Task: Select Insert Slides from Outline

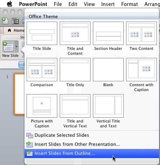Action: pyautogui.click(x=92, y=153)
